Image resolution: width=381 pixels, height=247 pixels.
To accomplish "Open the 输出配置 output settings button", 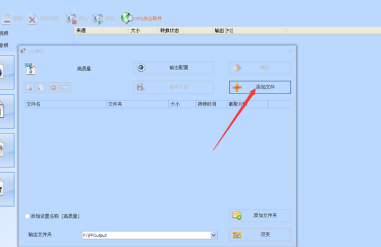I will pos(174,68).
